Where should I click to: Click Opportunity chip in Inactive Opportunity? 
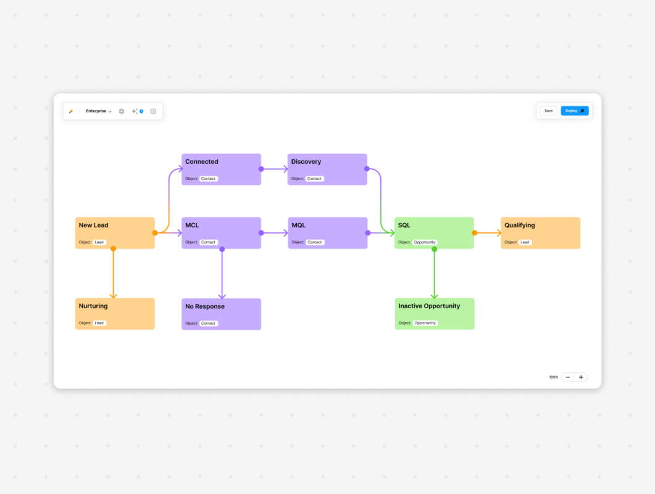pos(425,323)
